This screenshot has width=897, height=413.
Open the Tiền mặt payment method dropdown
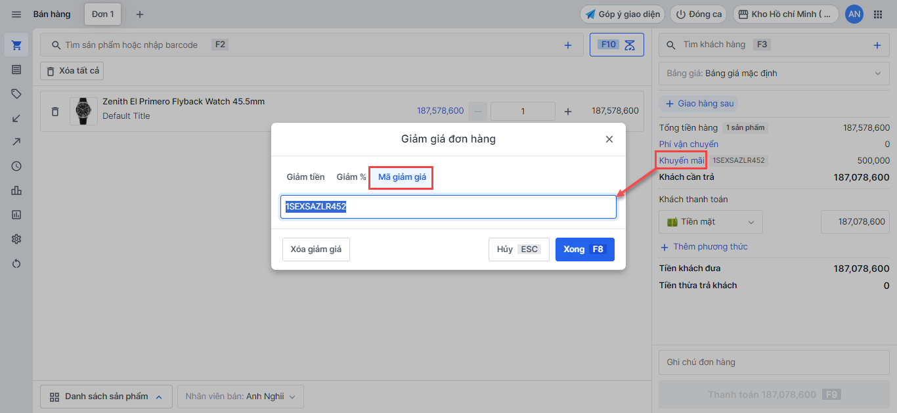[x=711, y=222]
